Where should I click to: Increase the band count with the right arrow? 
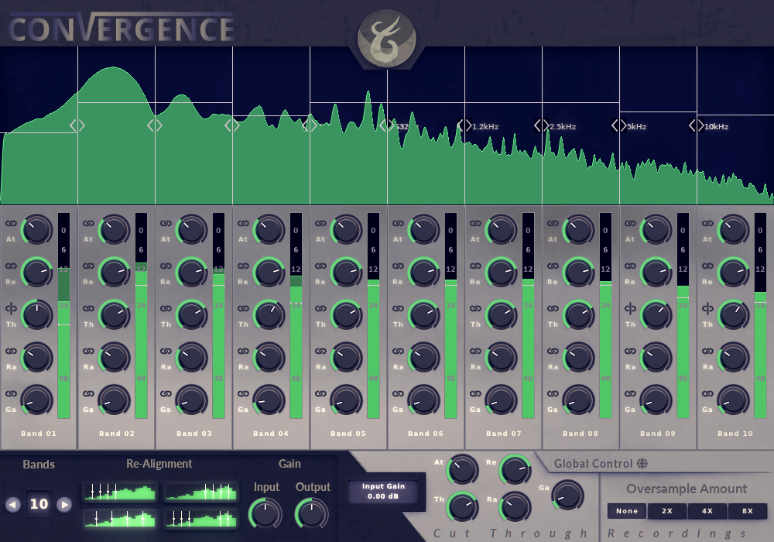tap(65, 505)
